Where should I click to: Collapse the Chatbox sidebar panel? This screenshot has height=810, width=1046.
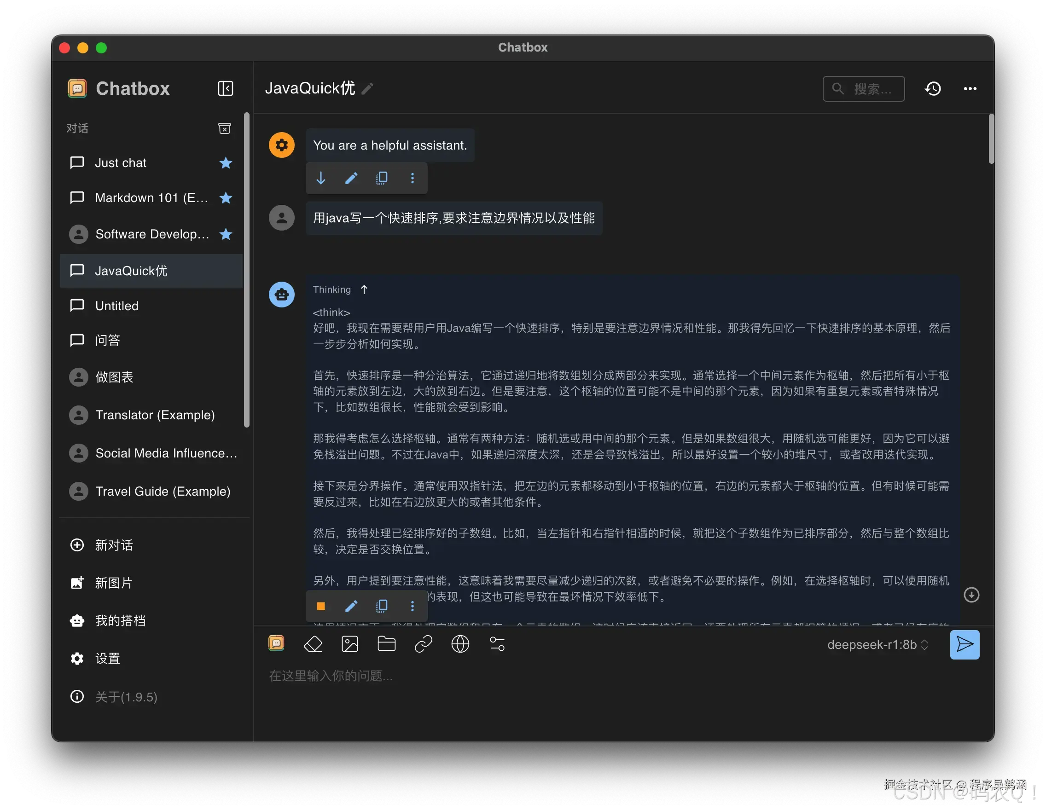[x=225, y=88]
